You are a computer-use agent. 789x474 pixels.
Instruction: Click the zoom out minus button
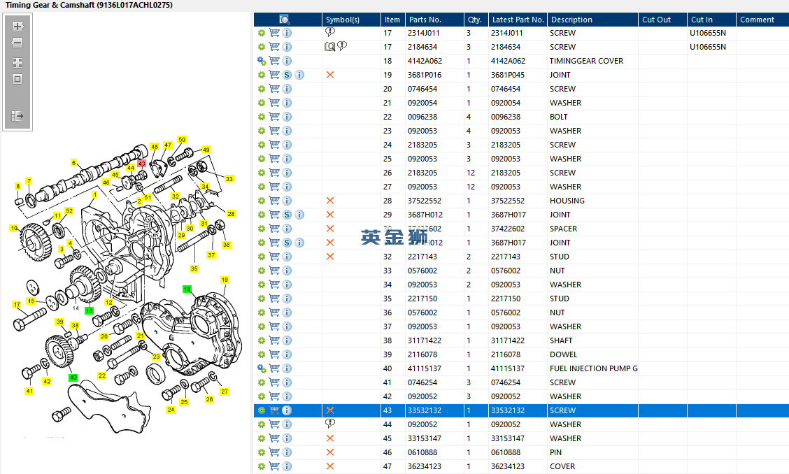coord(17,43)
